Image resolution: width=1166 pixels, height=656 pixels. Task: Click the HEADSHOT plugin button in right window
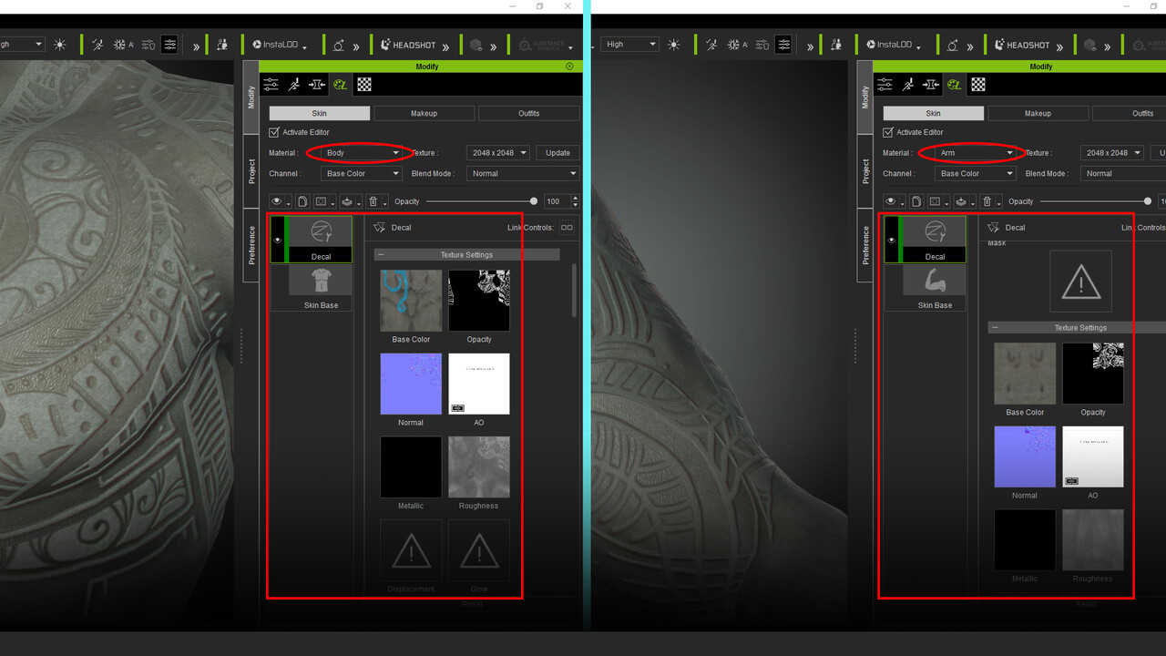pos(1022,45)
